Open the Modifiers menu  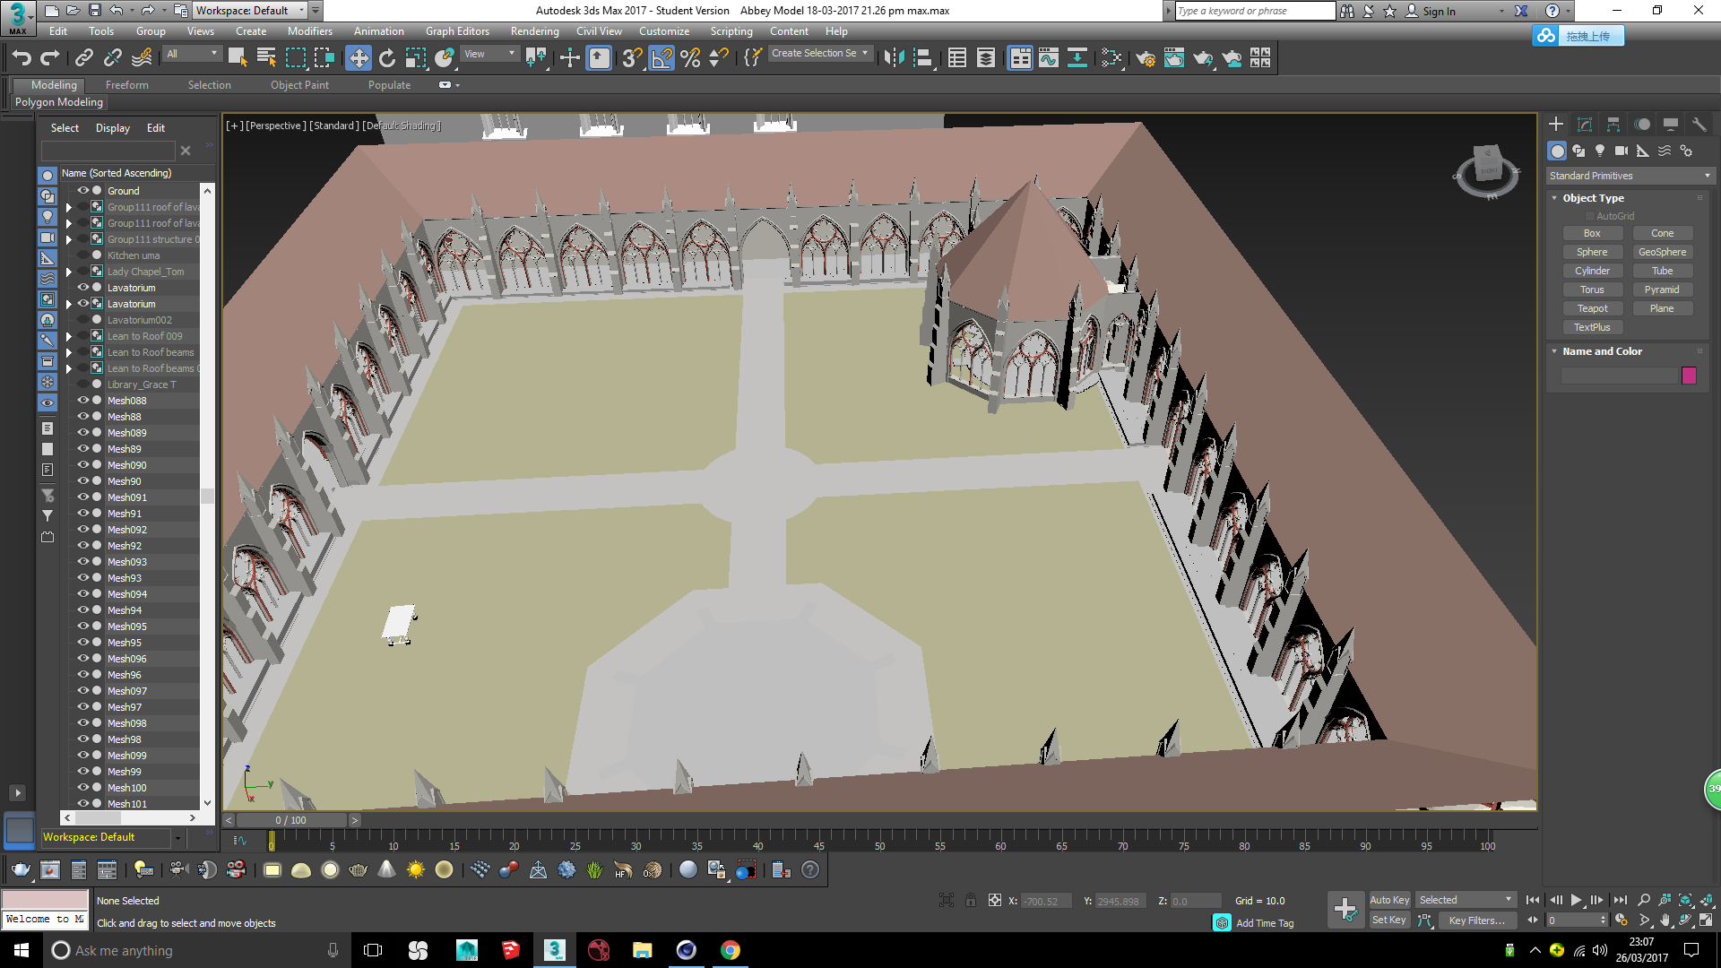pyautogui.click(x=310, y=31)
